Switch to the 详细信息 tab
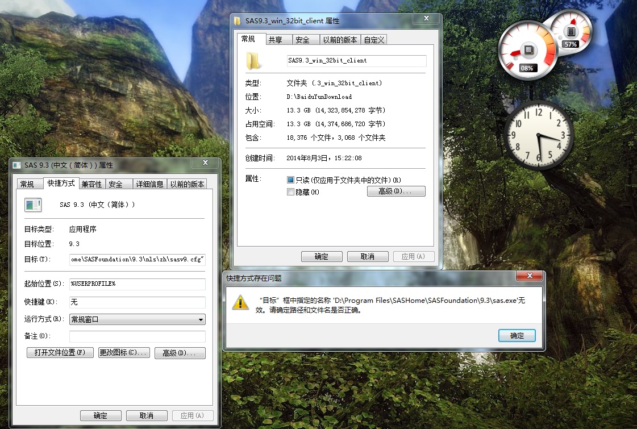The image size is (637, 429). 149,184
